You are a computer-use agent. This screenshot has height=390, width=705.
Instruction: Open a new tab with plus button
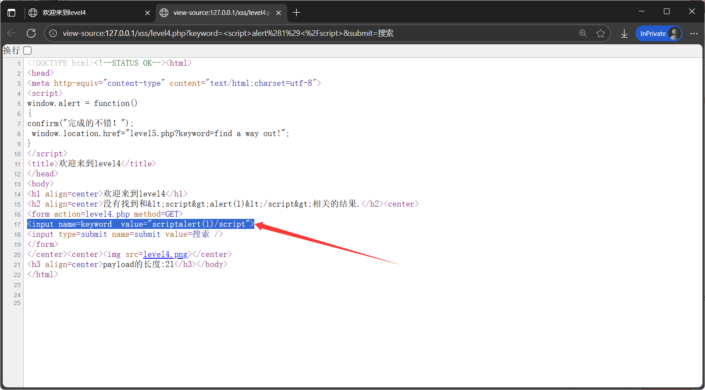(297, 13)
